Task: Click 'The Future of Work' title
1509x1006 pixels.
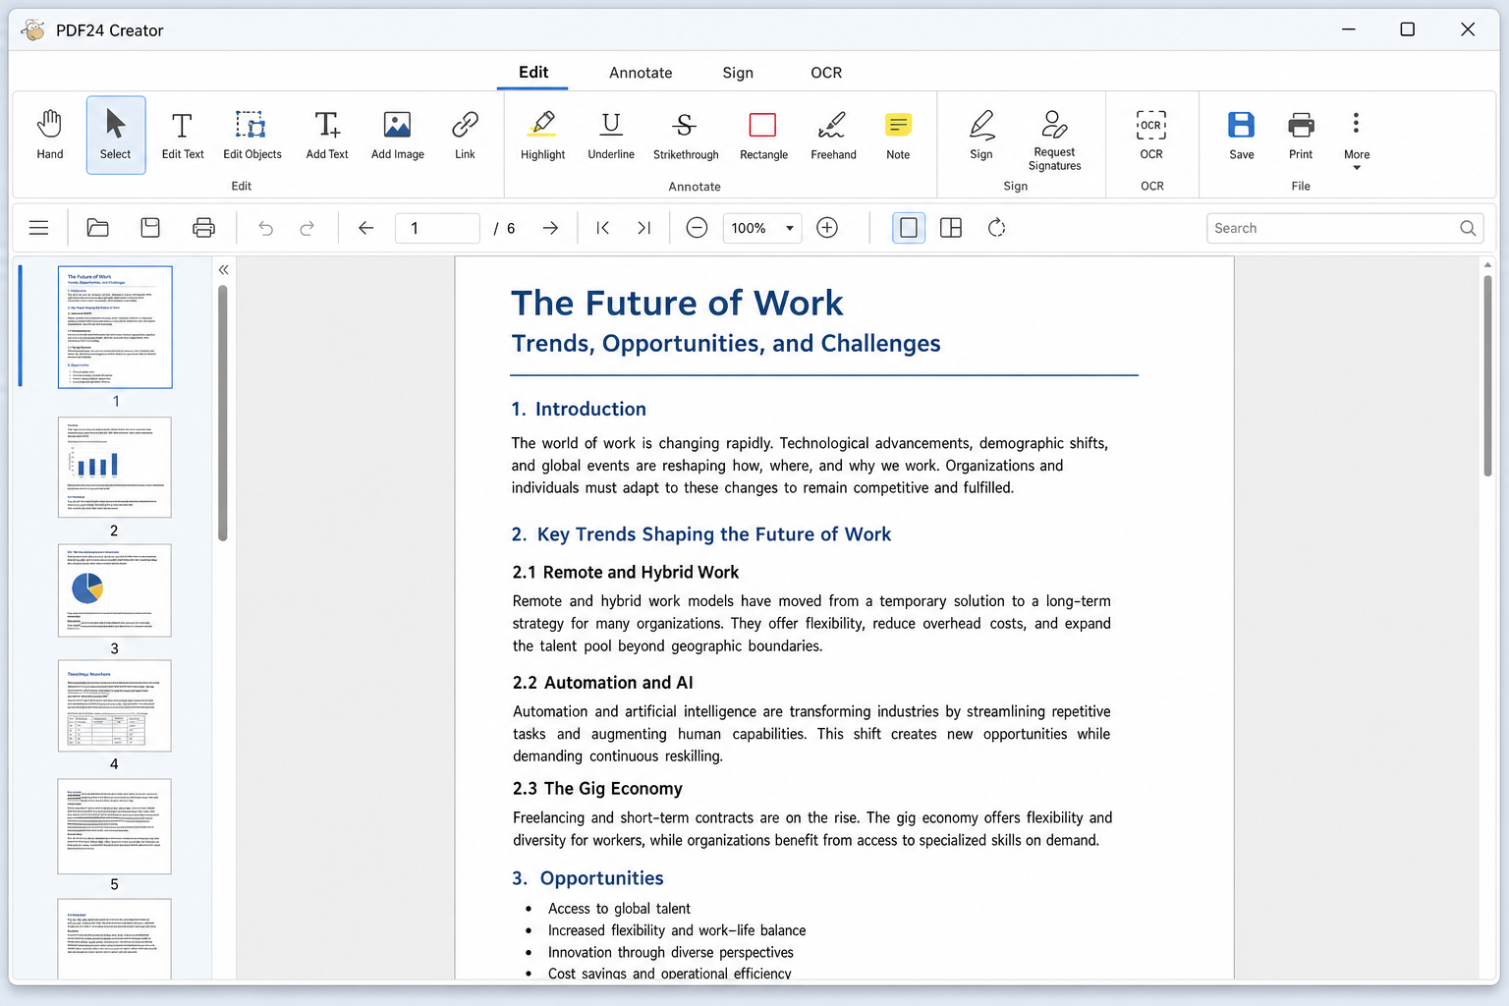Action: click(x=677, y=303)
